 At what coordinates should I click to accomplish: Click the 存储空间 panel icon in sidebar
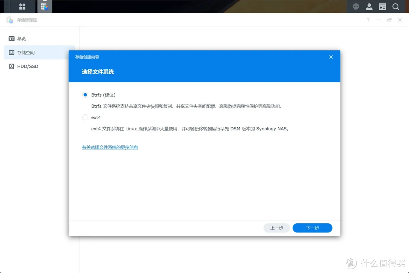(12, 52)
